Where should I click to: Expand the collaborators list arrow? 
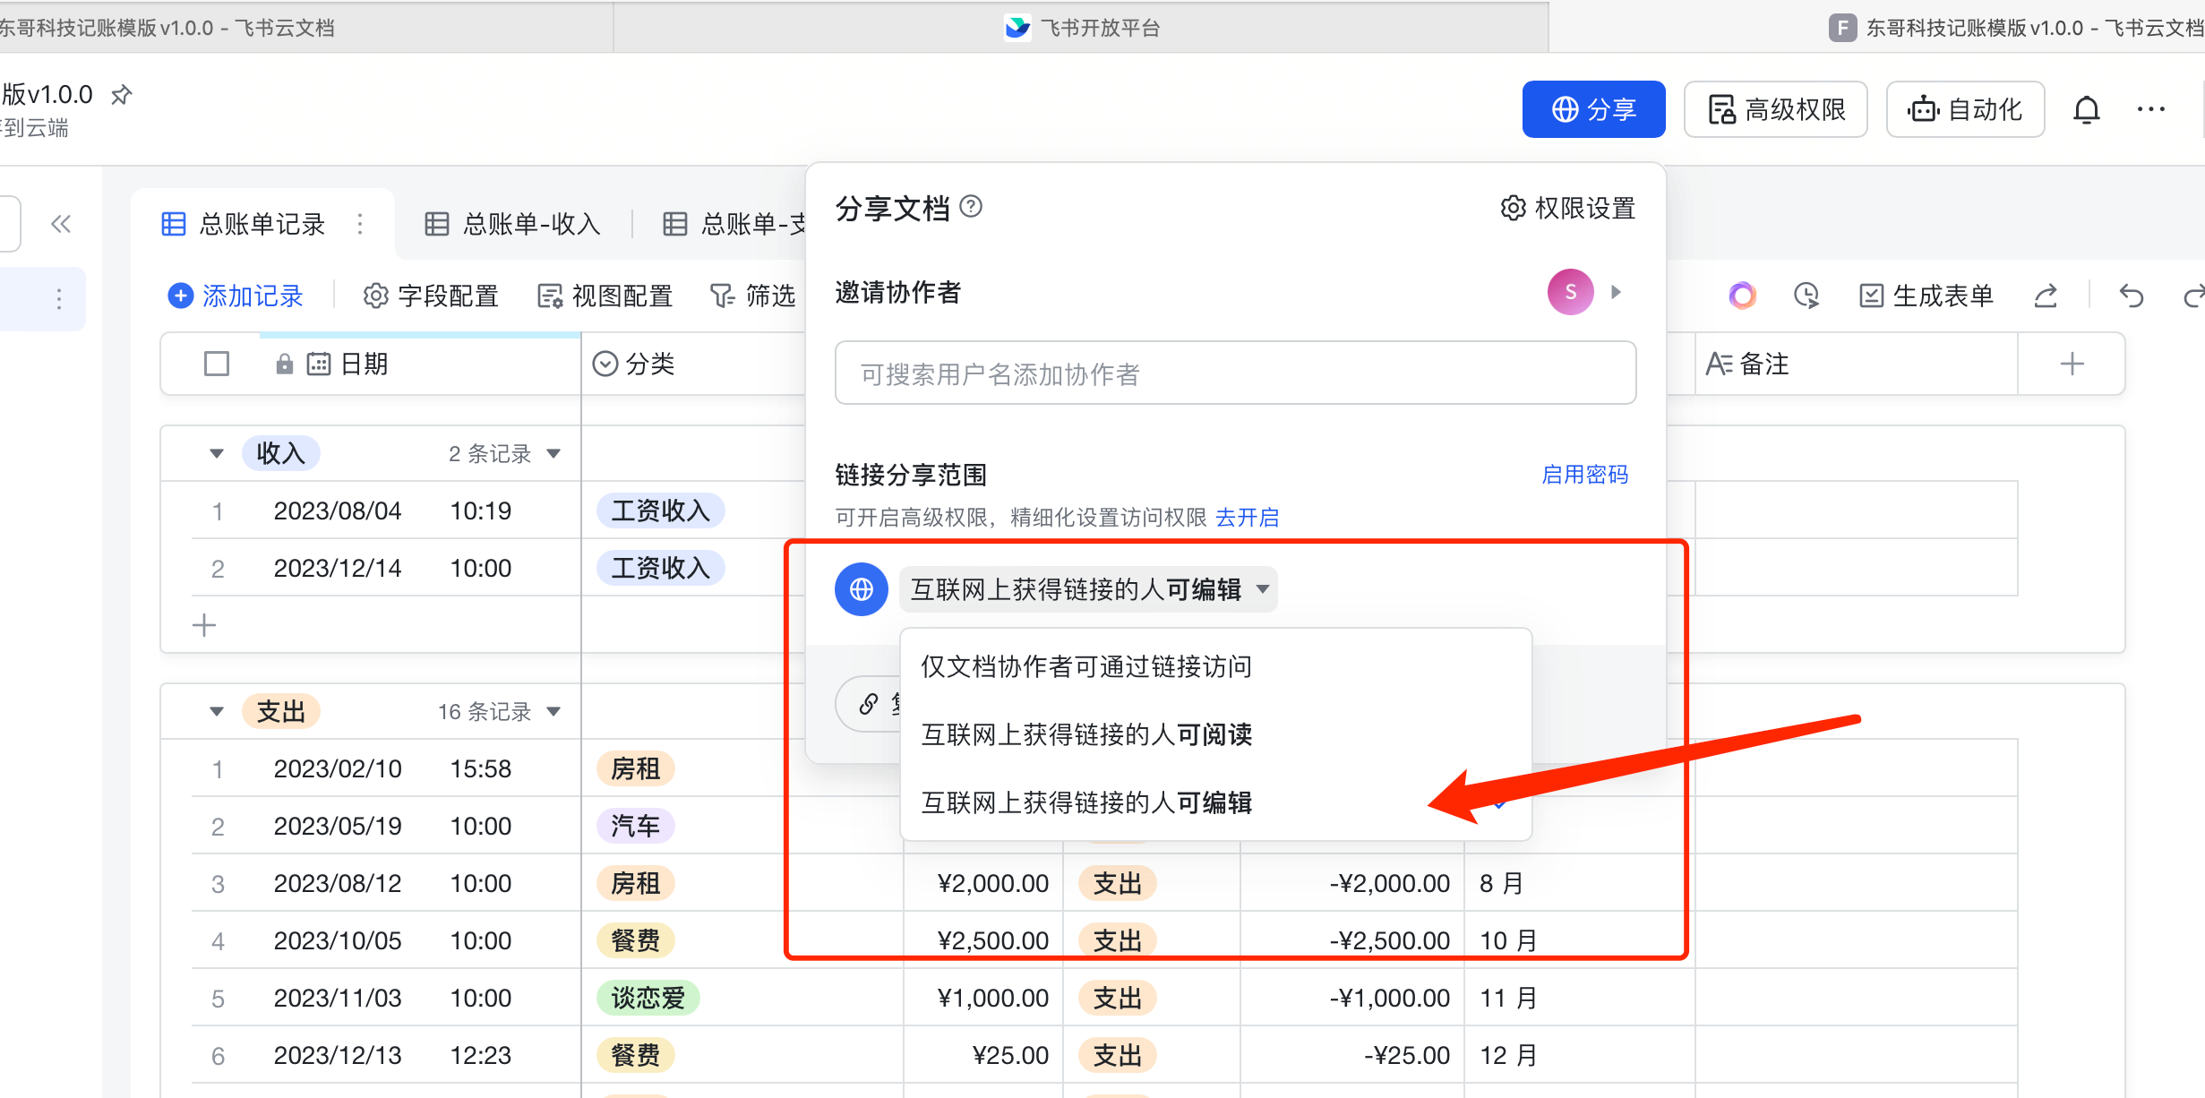[1617, 292]
